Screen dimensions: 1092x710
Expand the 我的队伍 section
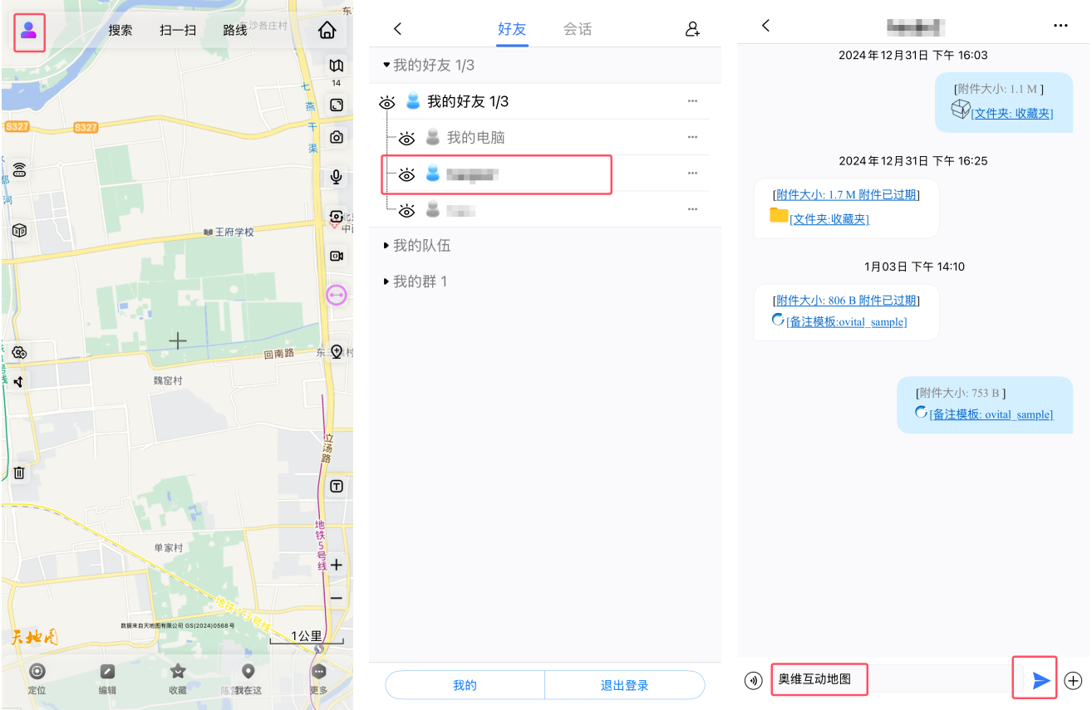pyautogui.click(x=417, y=245)
